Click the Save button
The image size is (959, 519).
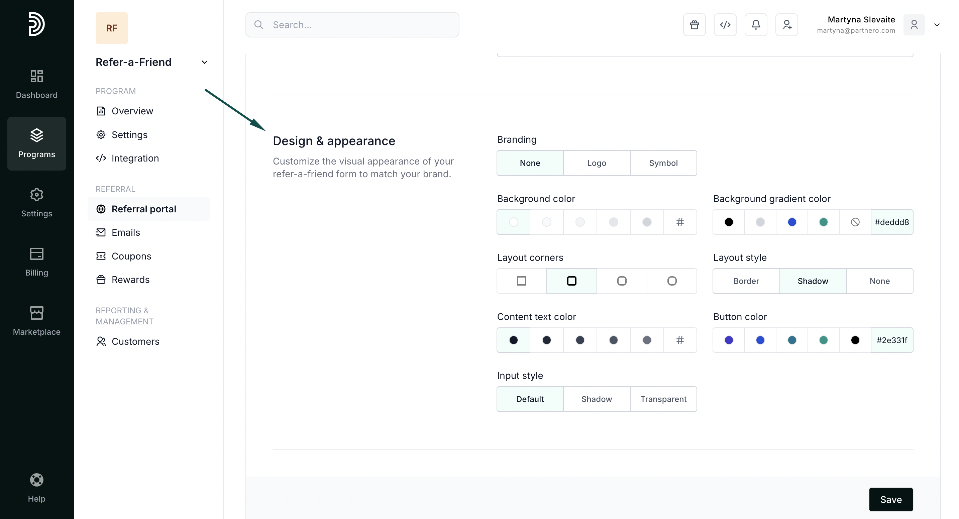890,499
